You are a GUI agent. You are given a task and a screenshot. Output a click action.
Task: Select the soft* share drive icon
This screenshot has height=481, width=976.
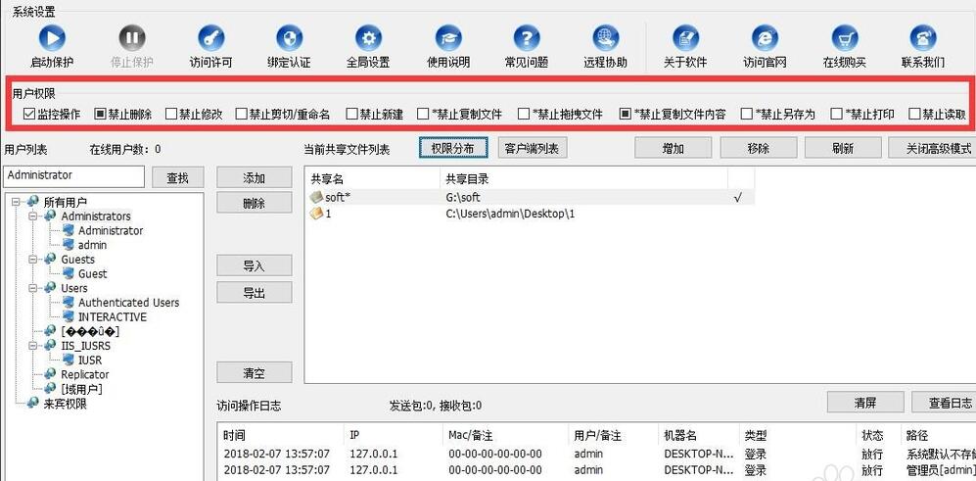pos(317,198)
